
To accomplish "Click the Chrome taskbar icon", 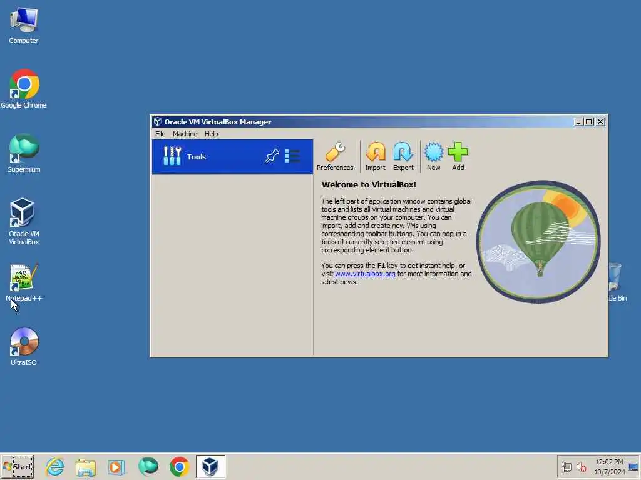I will tap(180, 467).
